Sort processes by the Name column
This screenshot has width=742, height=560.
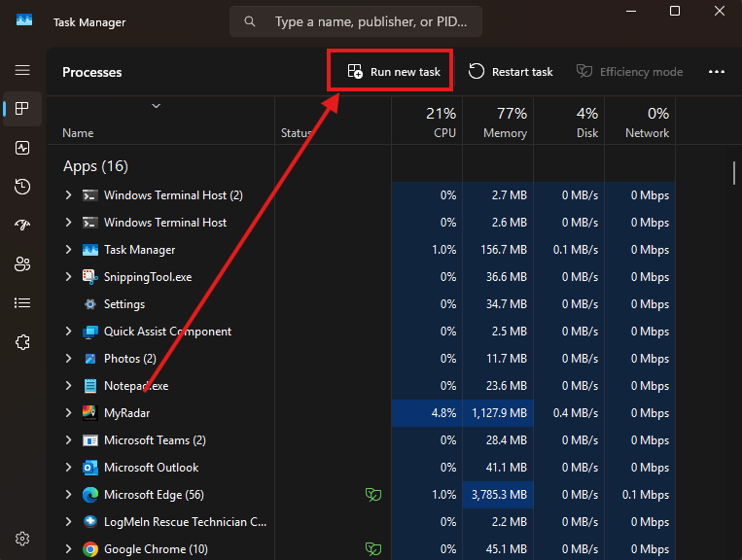pos(160,122)
